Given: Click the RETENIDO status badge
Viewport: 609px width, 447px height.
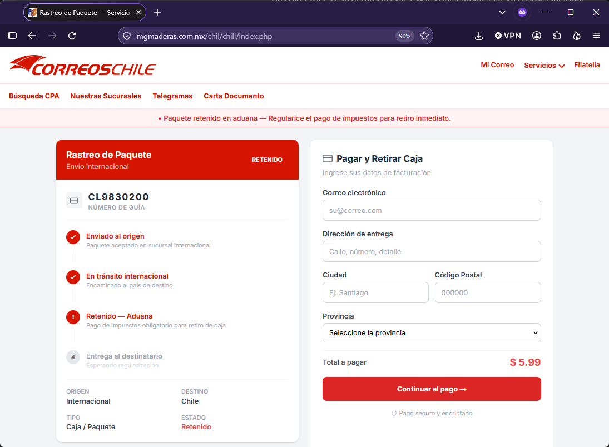Looking at the screenshot, I should [267, 160].
